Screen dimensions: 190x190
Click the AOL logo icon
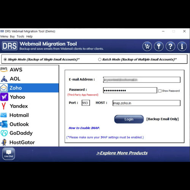4,79
